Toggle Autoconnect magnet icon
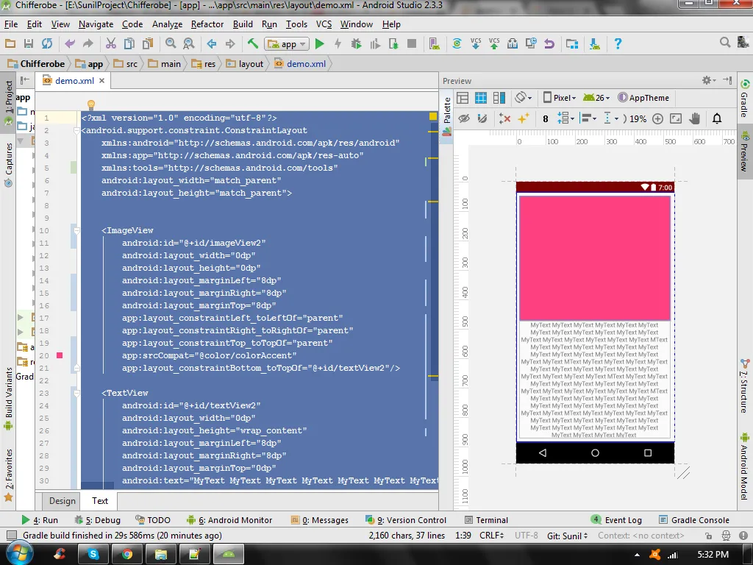 pos(482,118)
